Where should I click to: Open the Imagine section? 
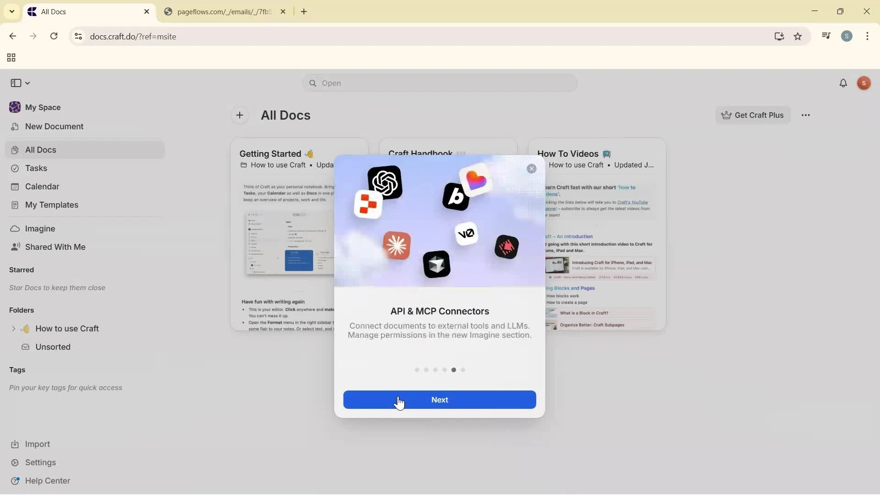point(40,228)
